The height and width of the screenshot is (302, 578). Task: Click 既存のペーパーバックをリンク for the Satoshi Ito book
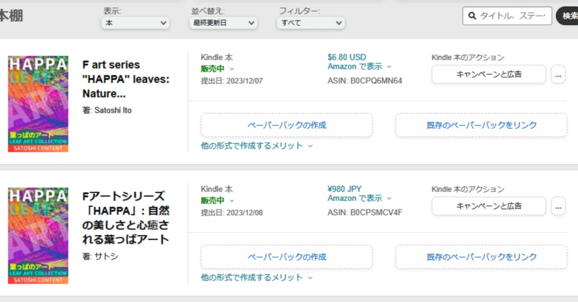[482, 125]
